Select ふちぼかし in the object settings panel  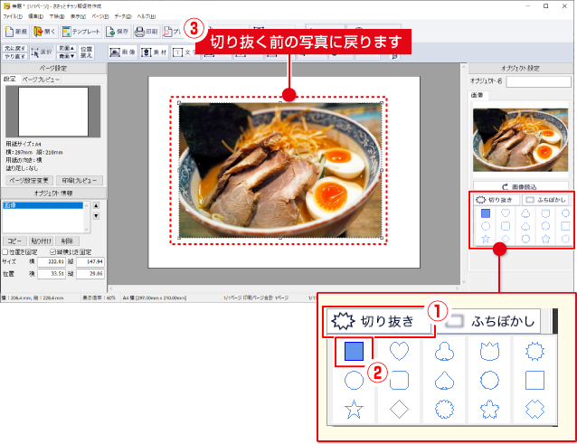click(x=545, y=200)
